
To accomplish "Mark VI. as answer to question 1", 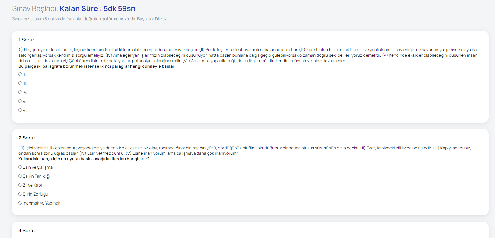I will 20,110.
